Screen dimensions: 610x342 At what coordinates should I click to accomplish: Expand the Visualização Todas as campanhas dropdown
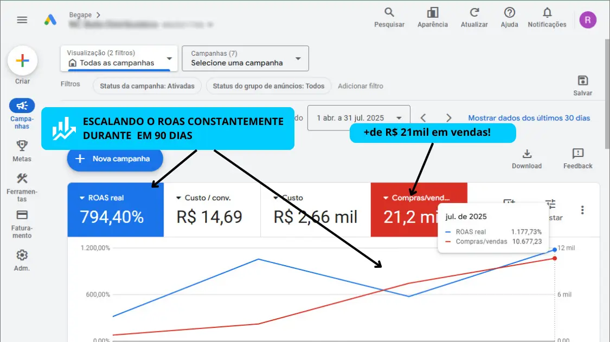(x=119, y=58)
